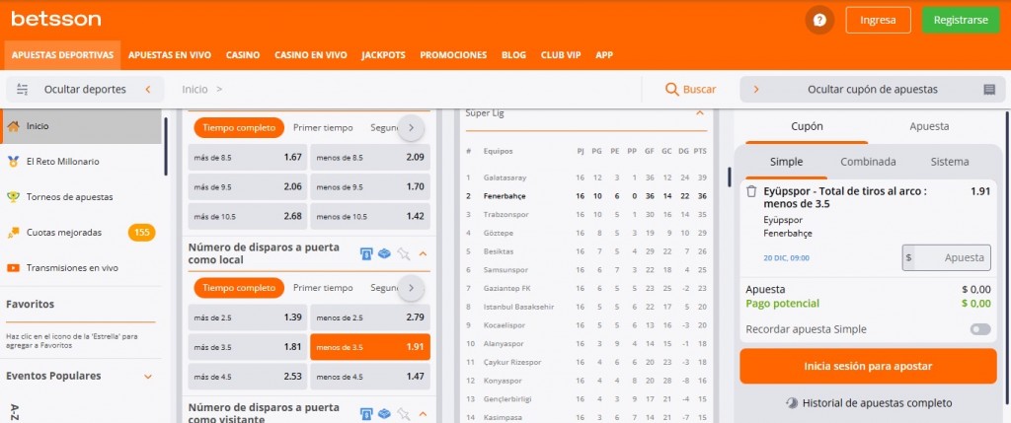The height and width of the screenshot is (423, 1011).
Task: Open CASINO EN VIVO menu item
Action: [x=310, y=55]
